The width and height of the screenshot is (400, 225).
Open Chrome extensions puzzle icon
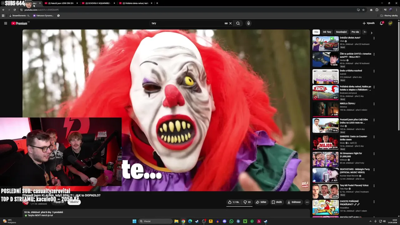[x=377, y=10]
